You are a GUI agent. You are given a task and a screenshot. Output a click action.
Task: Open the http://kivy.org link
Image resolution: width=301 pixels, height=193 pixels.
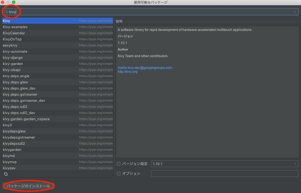coord(128,72)
